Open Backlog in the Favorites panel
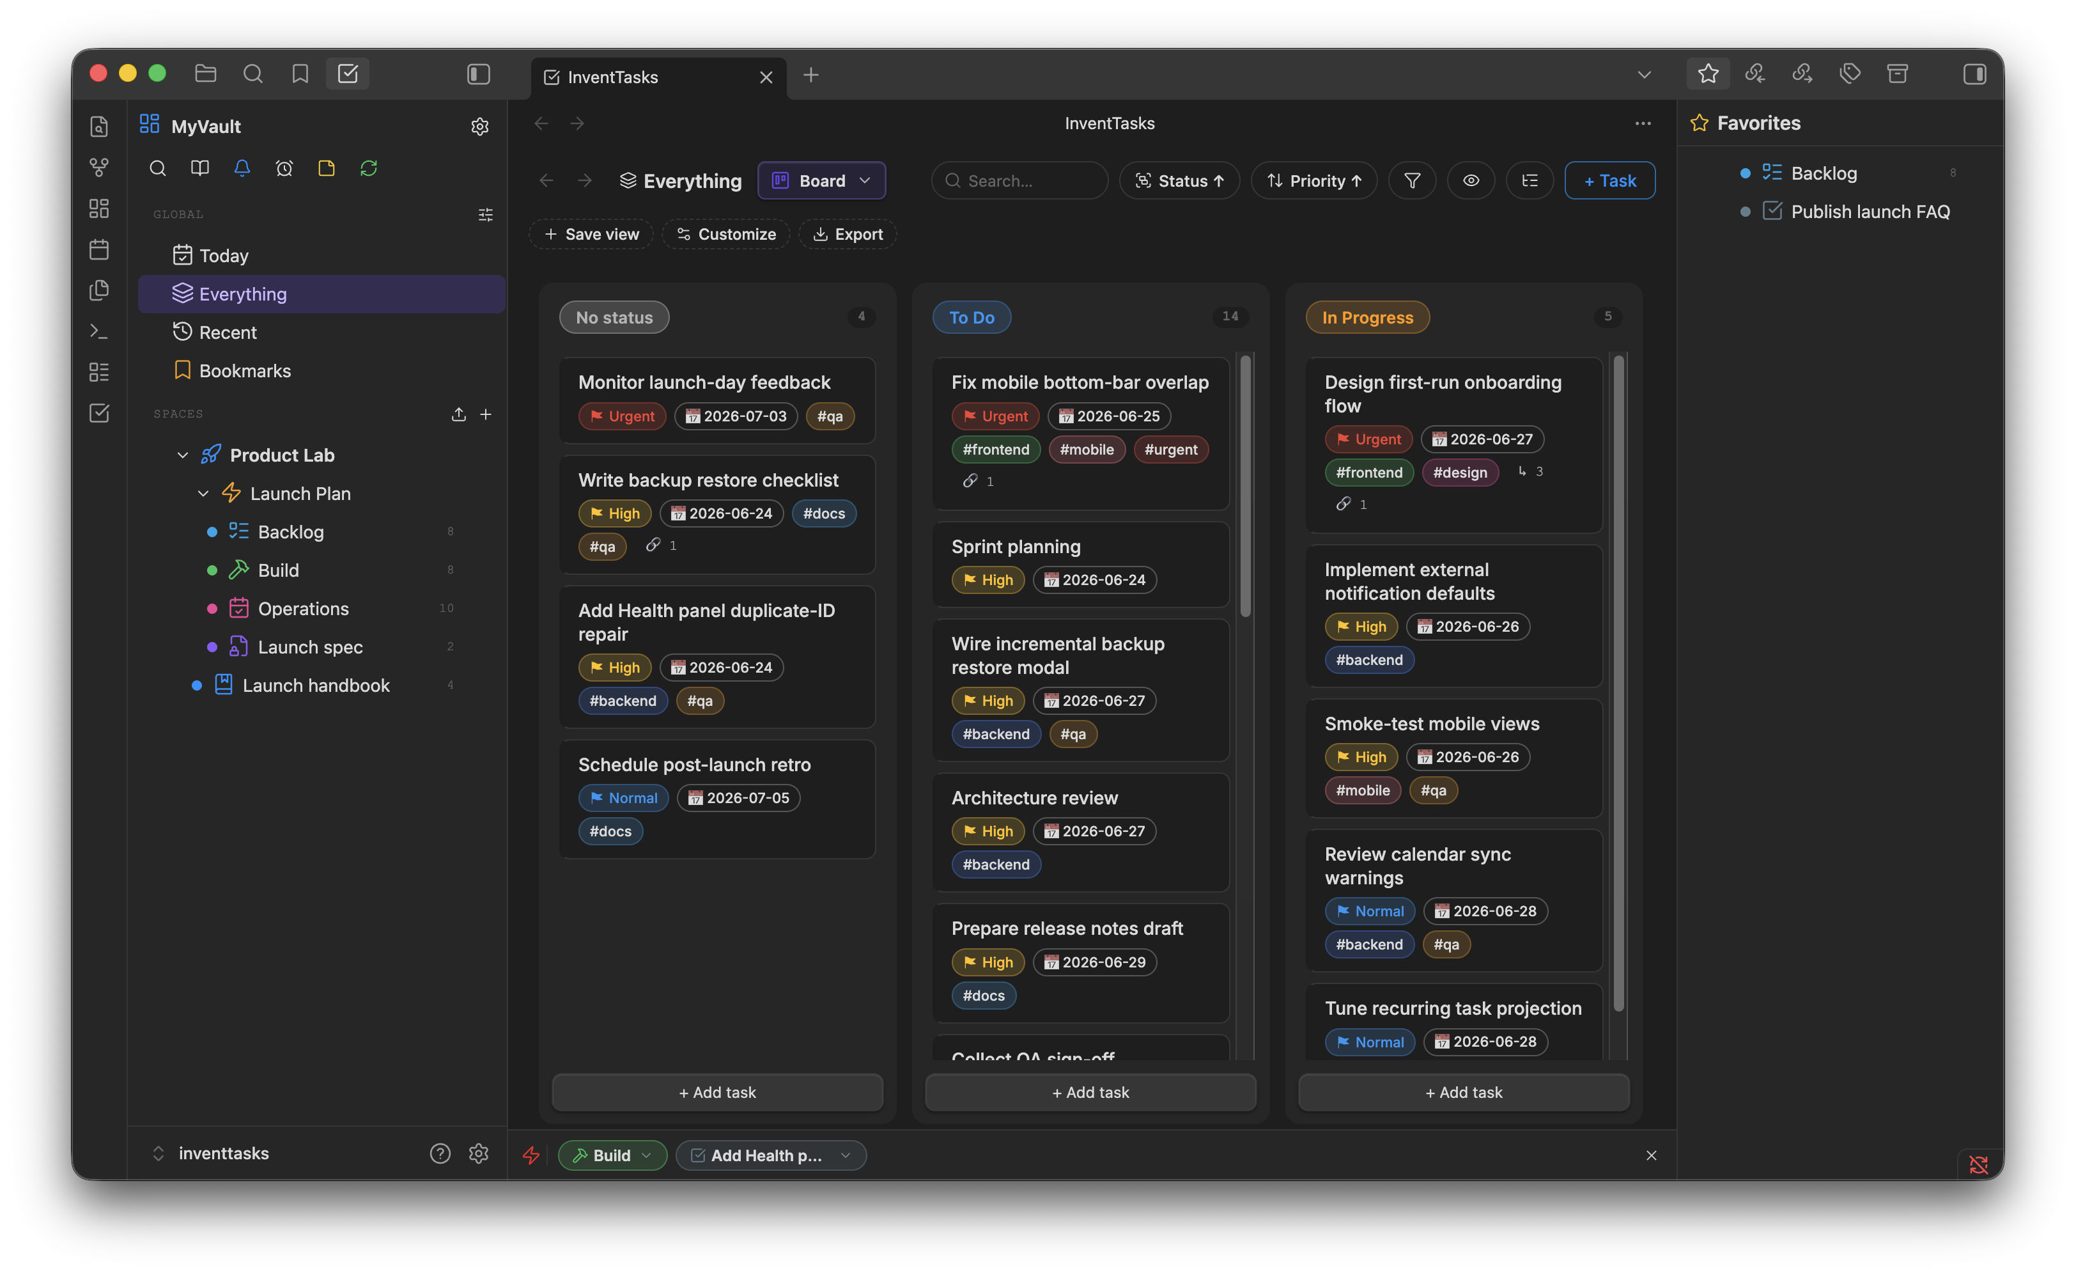This screenshot has height=1275, width=2076. tap(1824, 173)
